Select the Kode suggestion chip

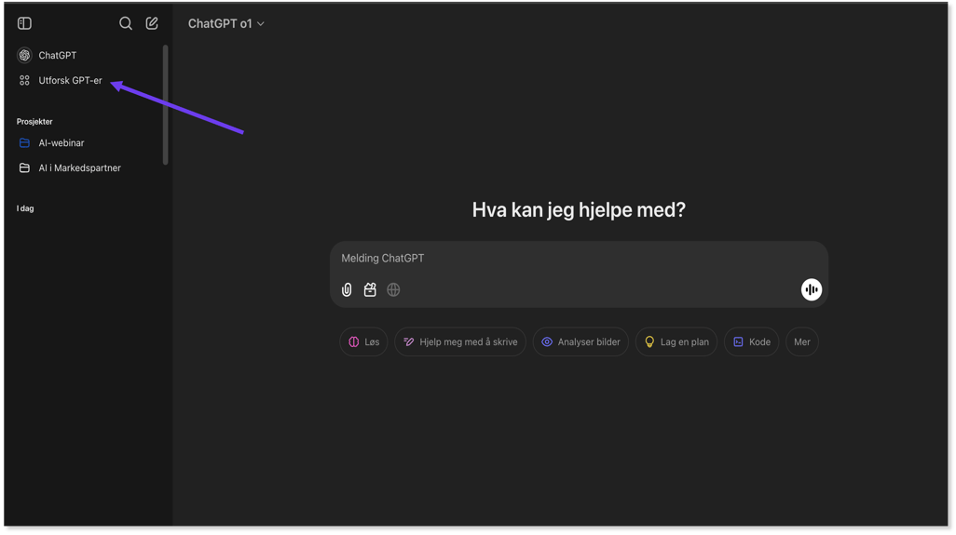751,342
